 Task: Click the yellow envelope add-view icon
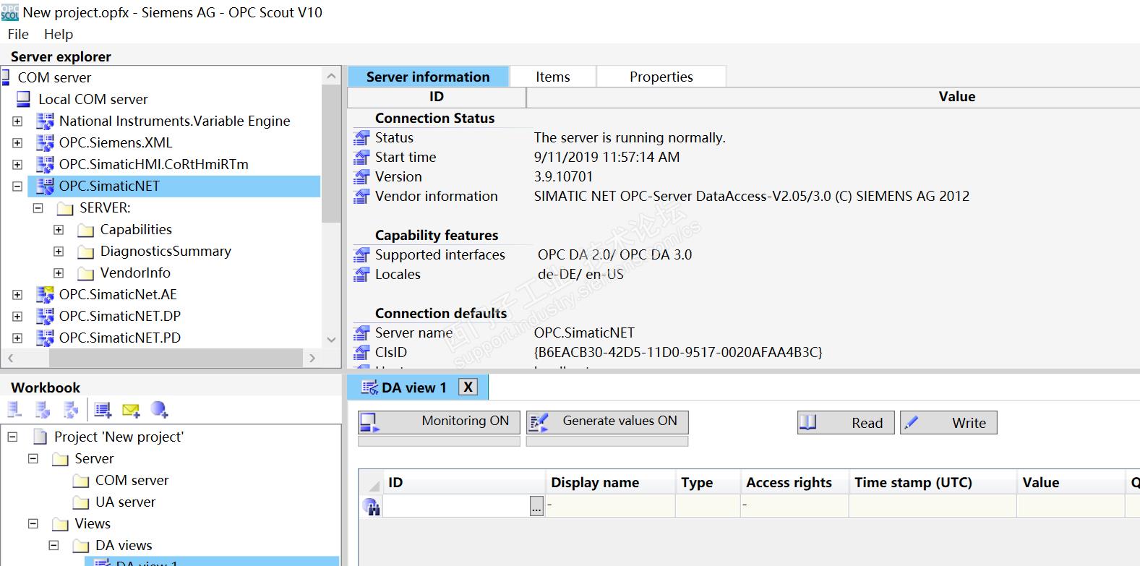tap(131, 411)
